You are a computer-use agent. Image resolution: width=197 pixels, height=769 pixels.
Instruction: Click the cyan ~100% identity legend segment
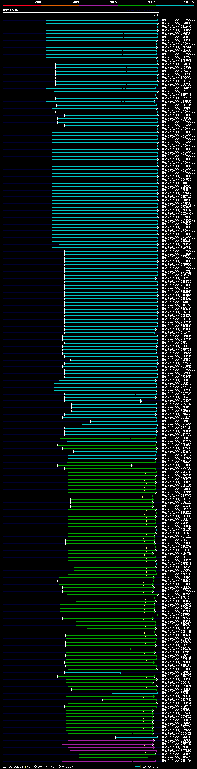(175, 6)
